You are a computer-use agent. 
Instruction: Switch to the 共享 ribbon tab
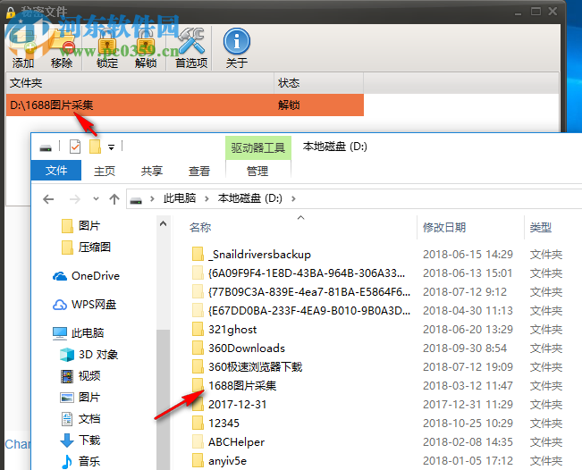(x=152, y=171)
